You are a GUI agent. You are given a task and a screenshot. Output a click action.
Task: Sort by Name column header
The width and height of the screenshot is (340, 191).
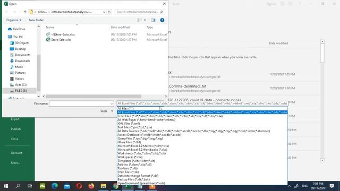click(50, 27)
